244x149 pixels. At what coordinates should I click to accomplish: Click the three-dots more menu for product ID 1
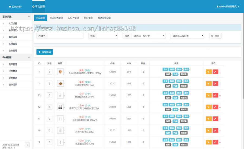tap(220, 72)
